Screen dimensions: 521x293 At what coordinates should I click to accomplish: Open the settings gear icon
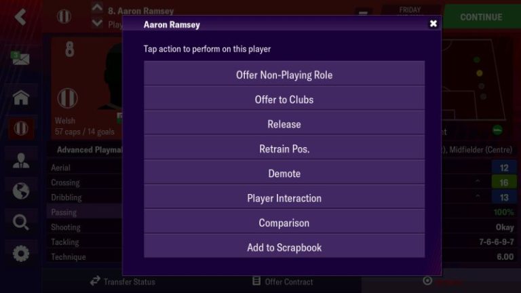[20, 253]
